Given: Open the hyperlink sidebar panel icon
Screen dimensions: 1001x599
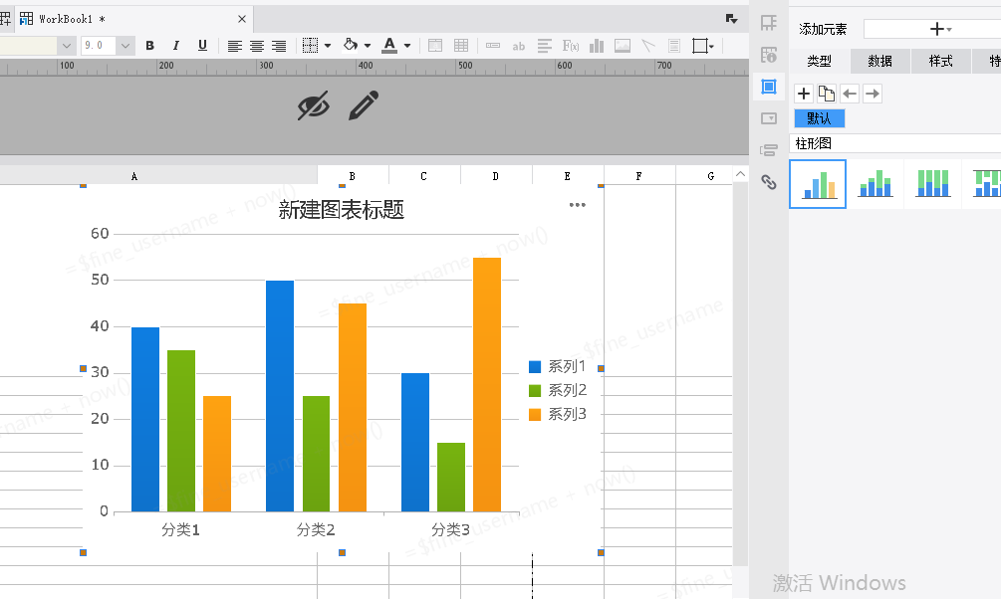Looking at the screenshot, I should (x=769, y=182).
